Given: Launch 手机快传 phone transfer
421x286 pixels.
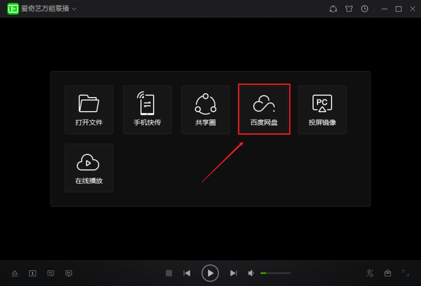Looking at the screenshot, I should click(147, 110).
